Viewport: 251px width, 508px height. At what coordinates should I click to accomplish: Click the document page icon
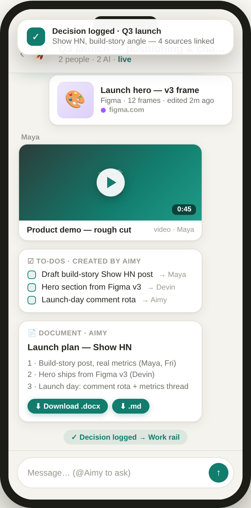[32, 333]
